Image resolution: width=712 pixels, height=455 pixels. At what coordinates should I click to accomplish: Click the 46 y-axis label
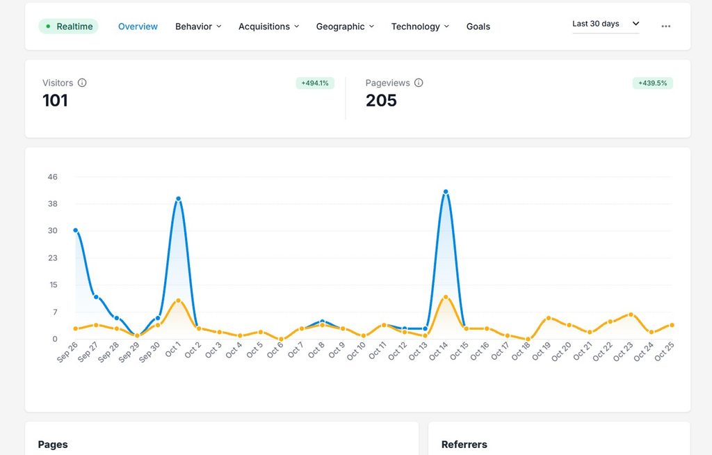tap(53, 177)
